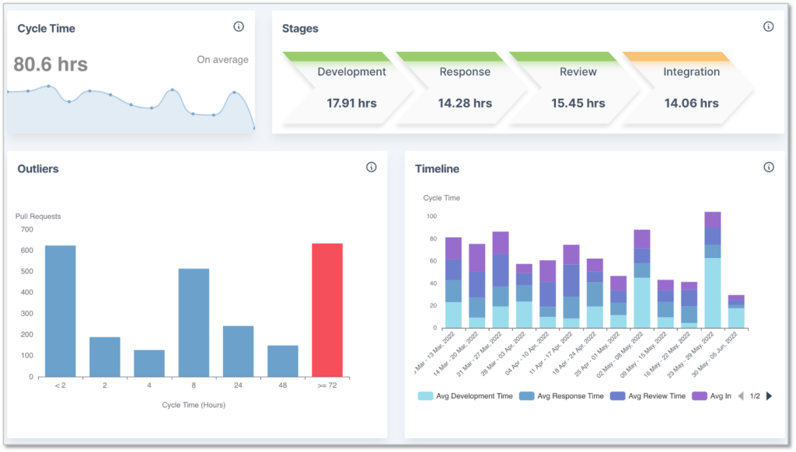Toggle Avg Development Time legend item

coord(465,396)
